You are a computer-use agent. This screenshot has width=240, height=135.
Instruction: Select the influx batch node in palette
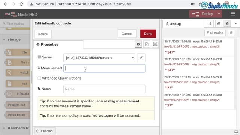[x=18, y=115]
